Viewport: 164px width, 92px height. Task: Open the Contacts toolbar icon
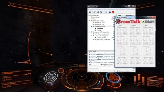(109, 12)
